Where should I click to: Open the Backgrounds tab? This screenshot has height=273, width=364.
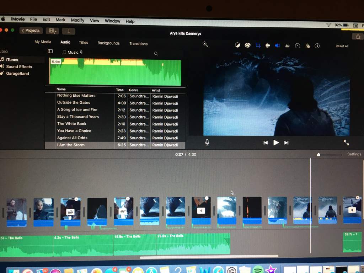[x=108, y=43]
